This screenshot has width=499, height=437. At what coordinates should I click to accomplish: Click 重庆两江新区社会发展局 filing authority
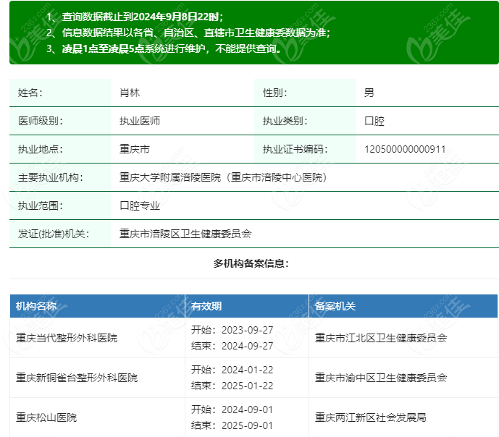pyautogui.click(x=371, y=417)
